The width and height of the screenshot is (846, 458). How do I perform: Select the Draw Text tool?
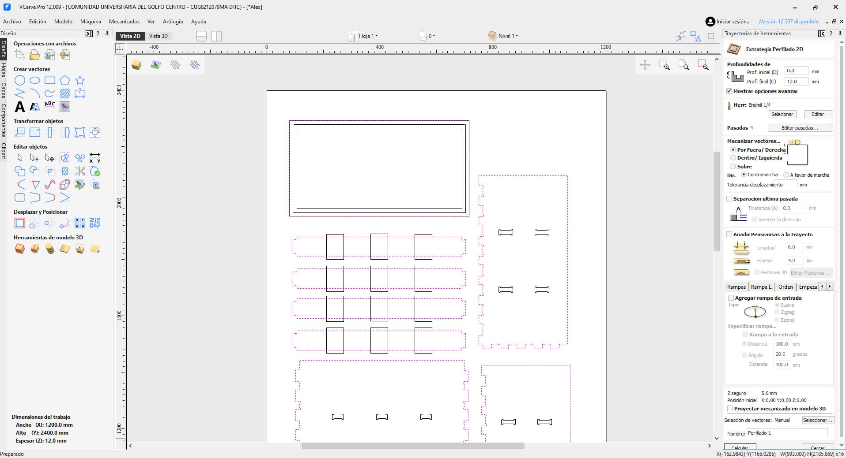click(20, 107)
